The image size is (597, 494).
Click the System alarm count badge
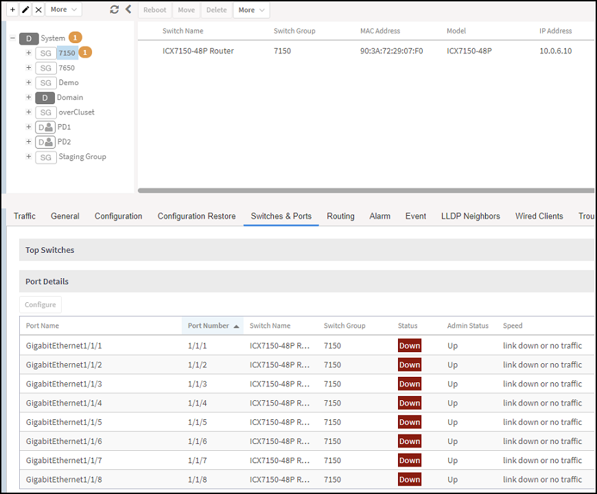pos(75,37)
